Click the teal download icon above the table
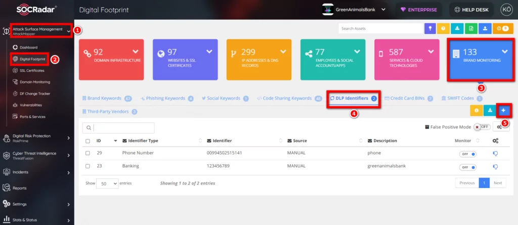518x225 pixels. tap(490, 111)
